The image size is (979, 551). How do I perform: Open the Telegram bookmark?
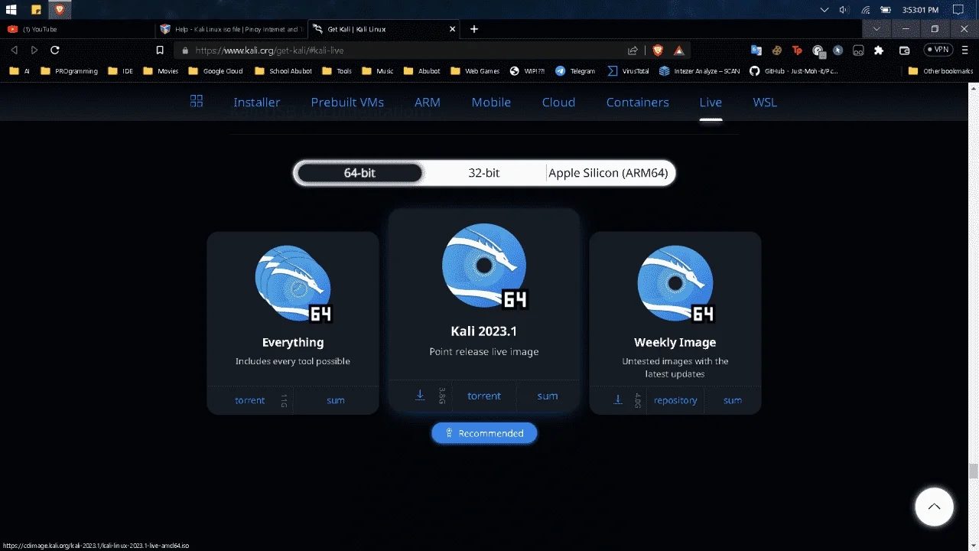[x=575, y=71]
